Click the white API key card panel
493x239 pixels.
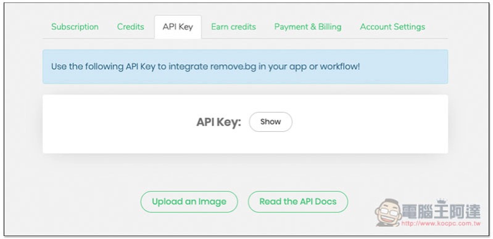pos(245,124)
